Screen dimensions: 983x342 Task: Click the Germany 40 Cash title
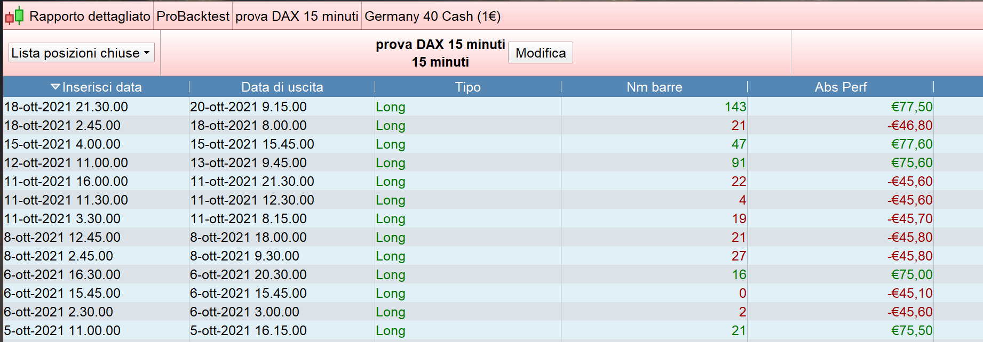click(432, 16)
